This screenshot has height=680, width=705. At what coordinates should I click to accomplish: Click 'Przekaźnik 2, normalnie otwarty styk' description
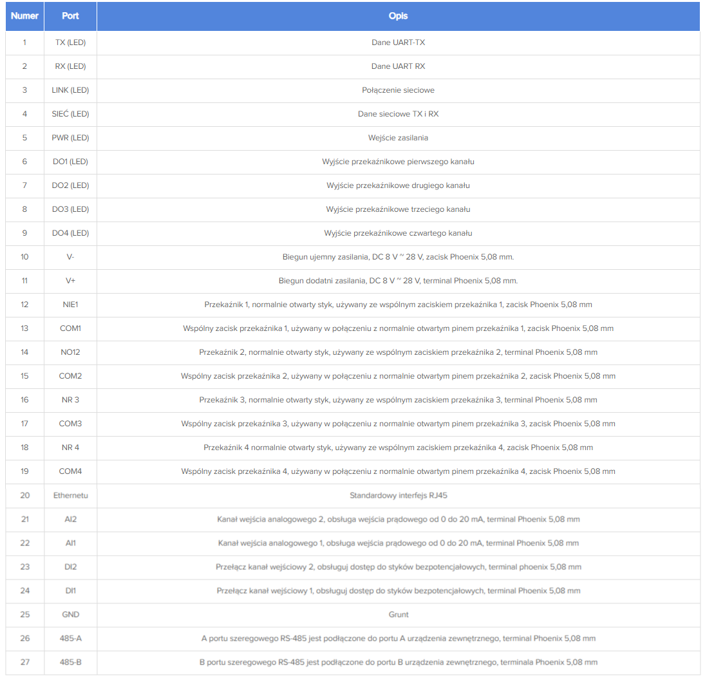[399, 353]
